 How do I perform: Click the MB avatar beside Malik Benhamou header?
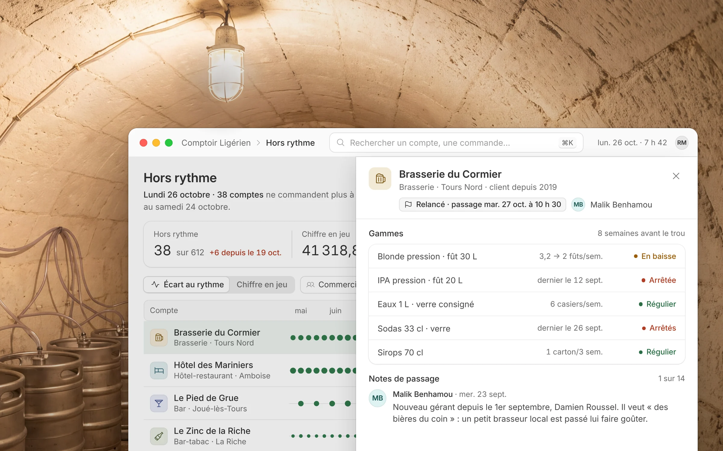(578, 204)
